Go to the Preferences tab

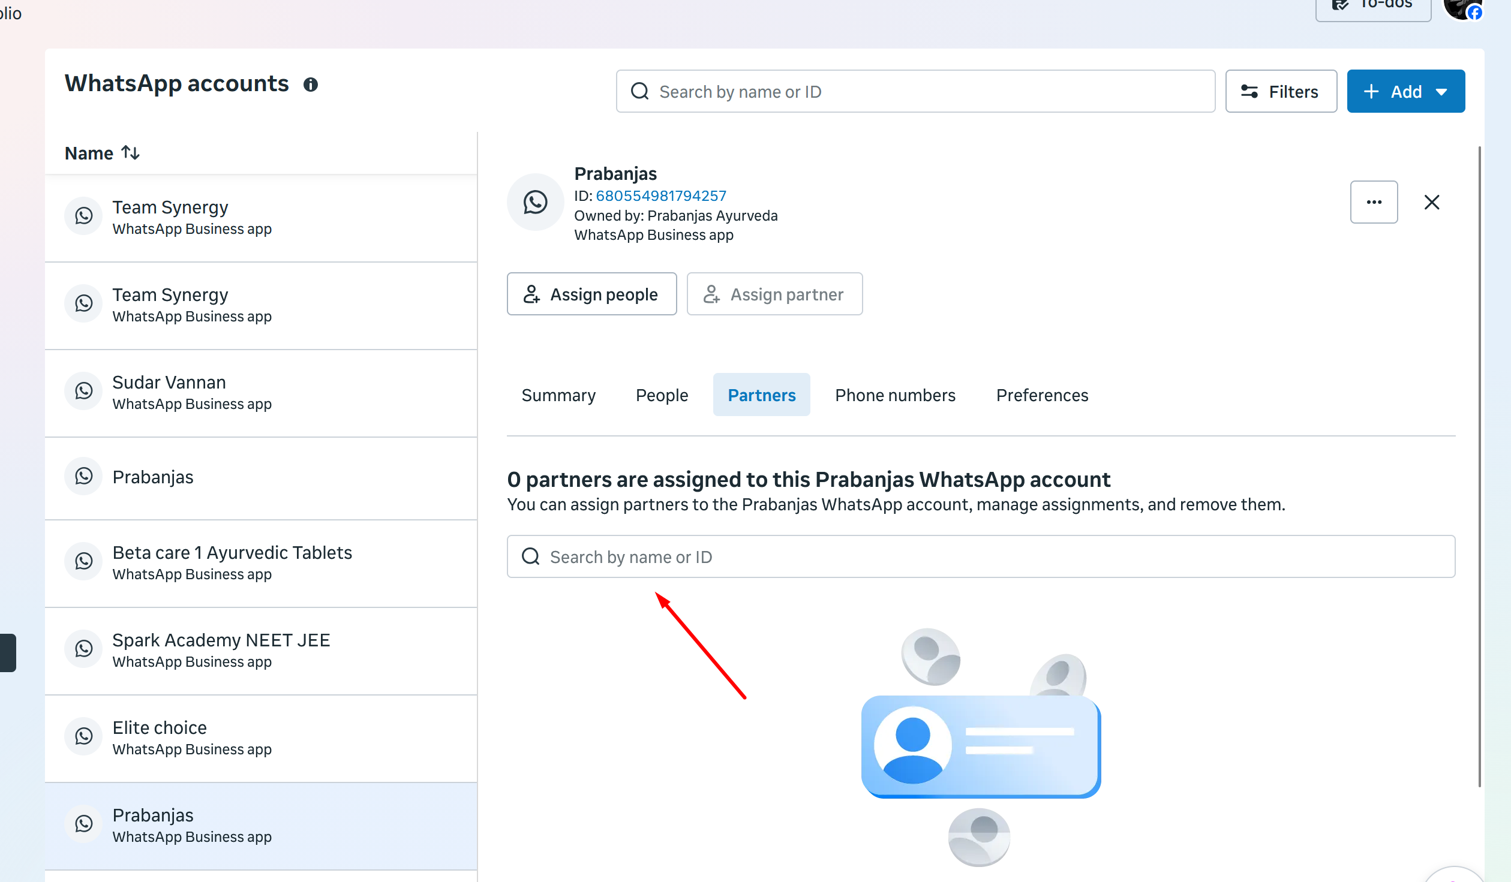click(x=1042, y=395)
